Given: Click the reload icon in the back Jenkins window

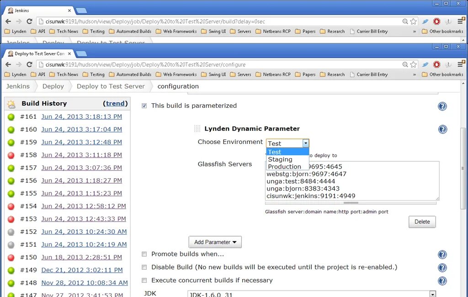Looking at the screenshot, I should pyautogui.click(x=29, y=21).
